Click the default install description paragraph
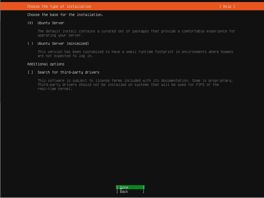Image resolution: width=264 pixels, height=198 pixels. 136,31
